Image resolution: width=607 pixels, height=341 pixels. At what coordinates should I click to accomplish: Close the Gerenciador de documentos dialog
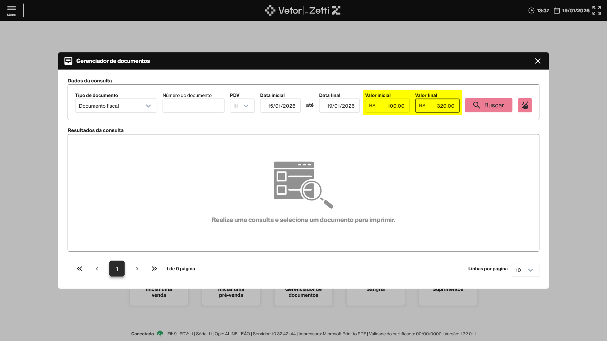537,61
